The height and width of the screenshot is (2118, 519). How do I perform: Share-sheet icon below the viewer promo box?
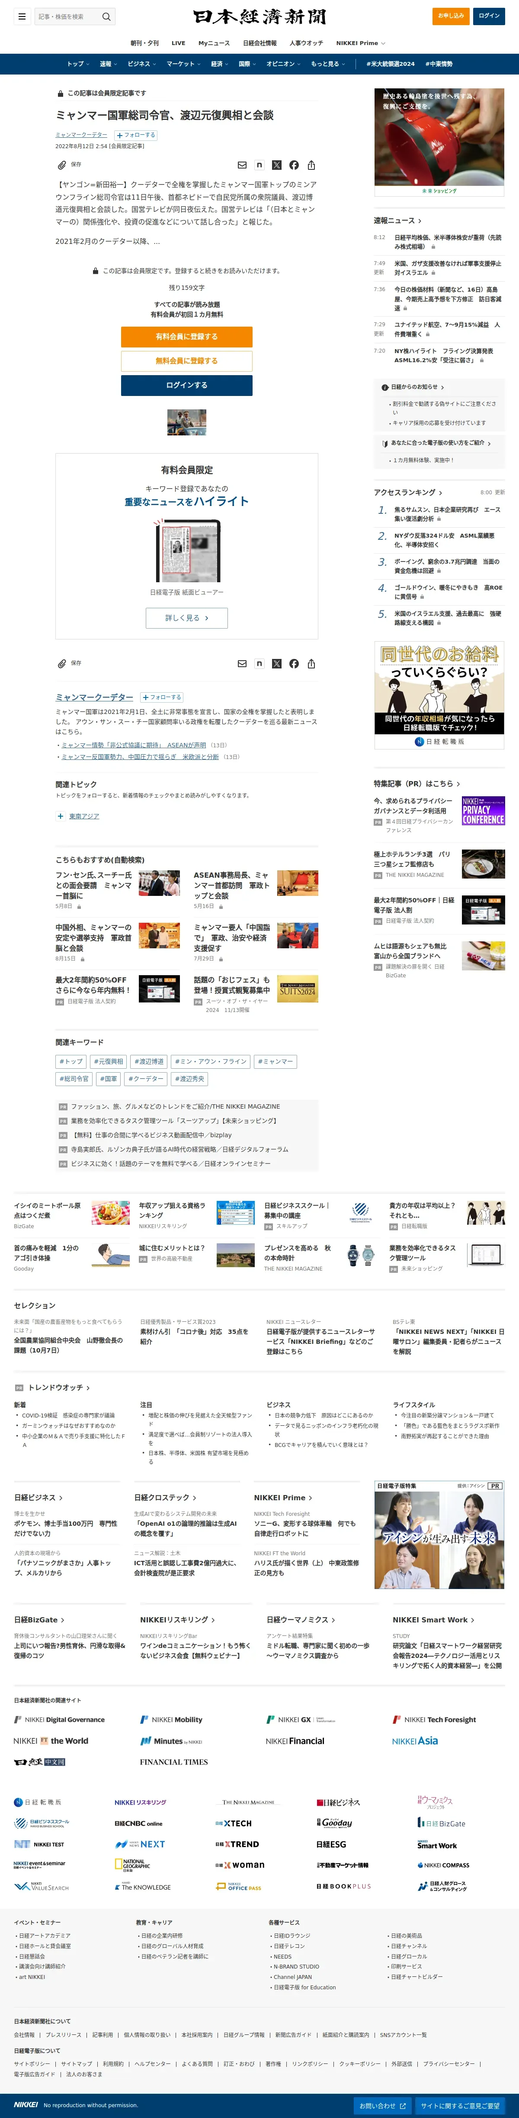(311, 664)
